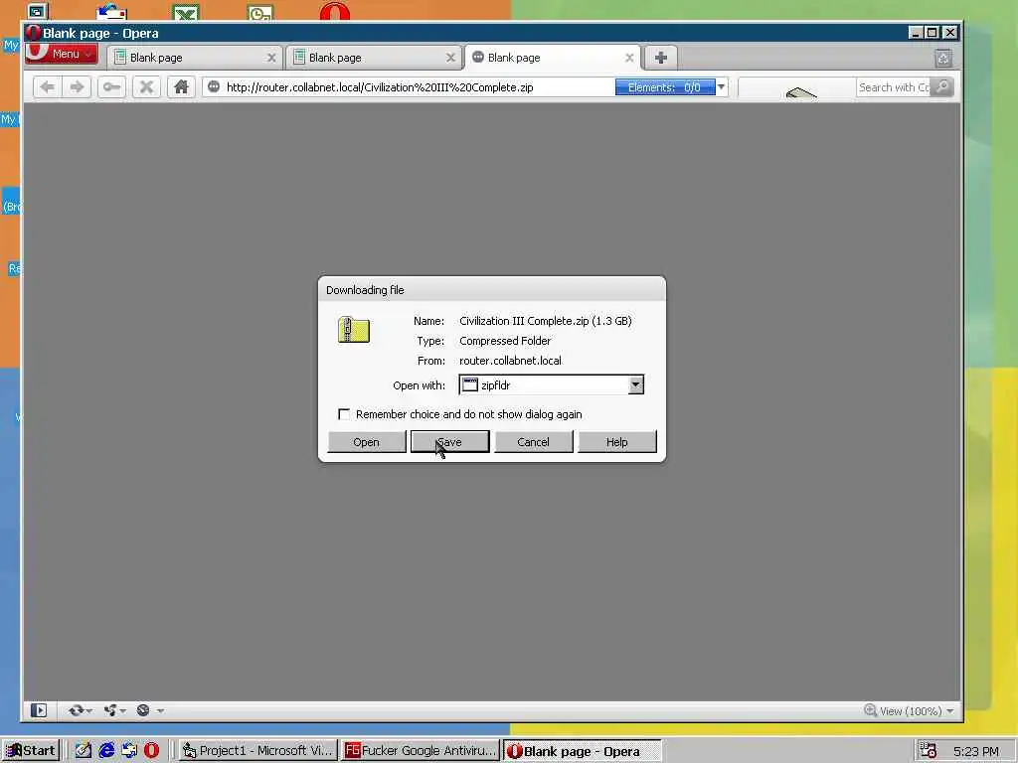Image resolution: width=1018 pixels, height=763 pixels.
Task: Switch to the first Blank page tab
Action: pos(195,58)
